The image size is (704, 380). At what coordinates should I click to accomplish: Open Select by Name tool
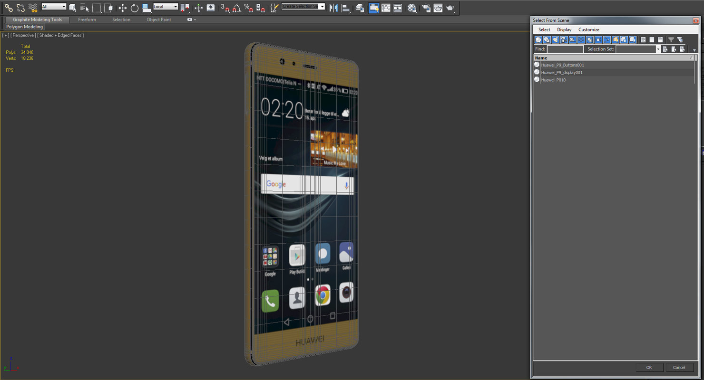point(84,8)
